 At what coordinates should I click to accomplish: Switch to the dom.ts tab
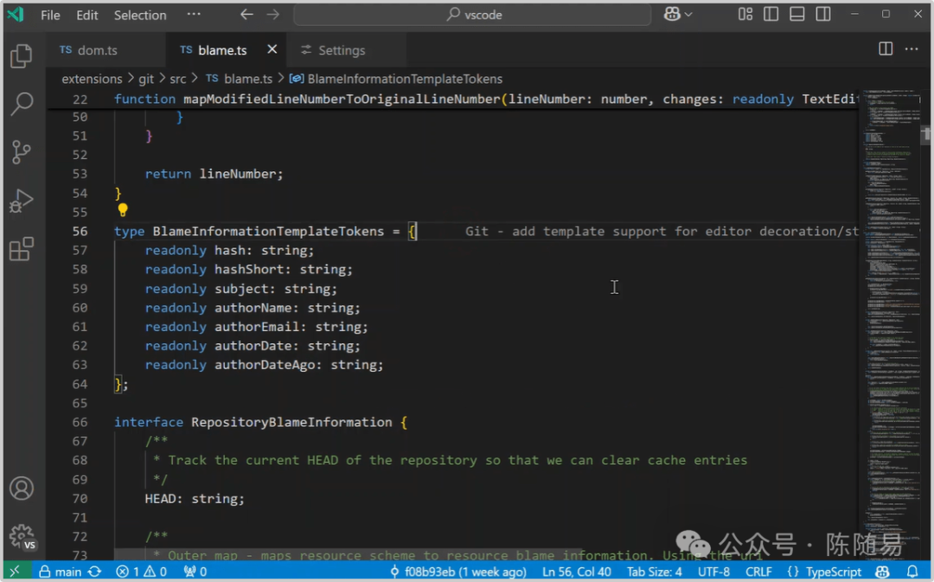97,50
